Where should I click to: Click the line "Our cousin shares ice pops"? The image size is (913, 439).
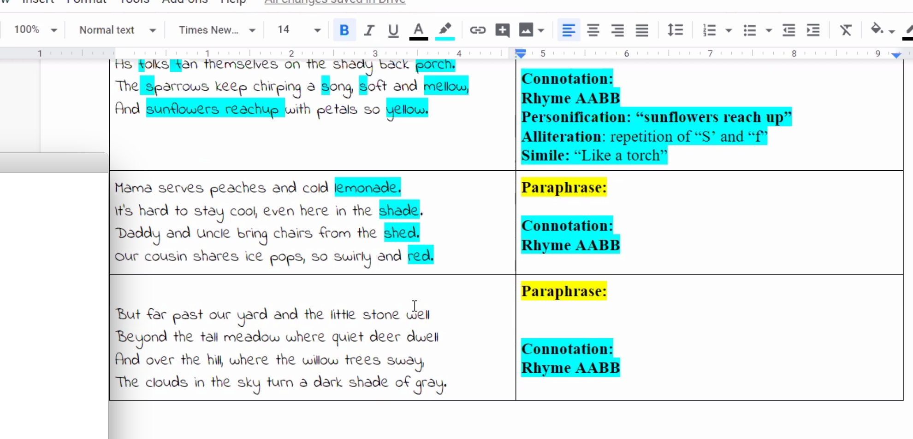pyautogui.click(x=274, y=256)
